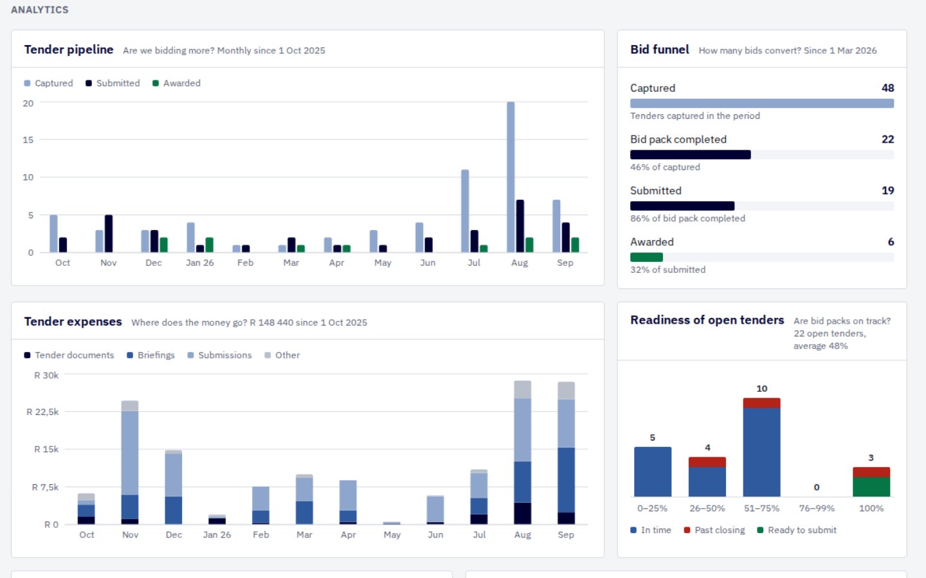This screenshot has width=926, height=578.
Task: Click the '76–99%' label in Readiness chart
Action: click(817, 509)
